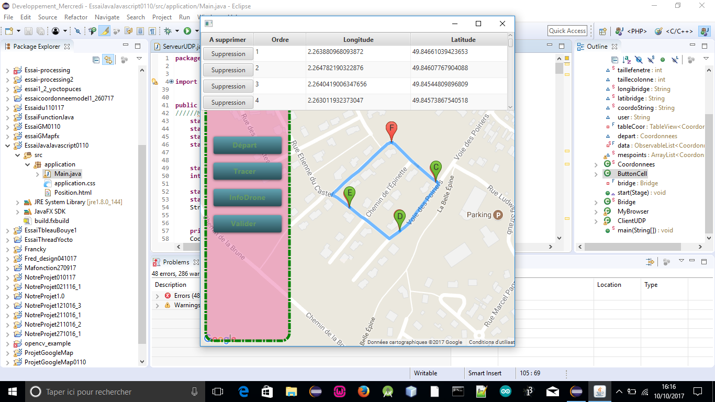Toggle Mark Occurrences highlighter icon
Screen dimensions: 715x402
coord(105,31)
